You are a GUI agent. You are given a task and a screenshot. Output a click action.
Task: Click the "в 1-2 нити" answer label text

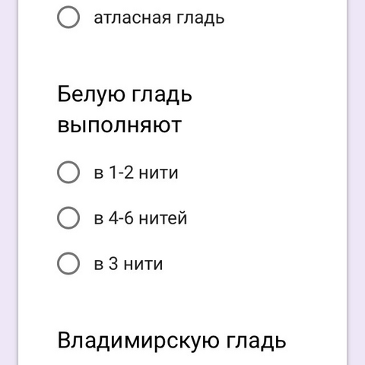(x=136, y=173)
